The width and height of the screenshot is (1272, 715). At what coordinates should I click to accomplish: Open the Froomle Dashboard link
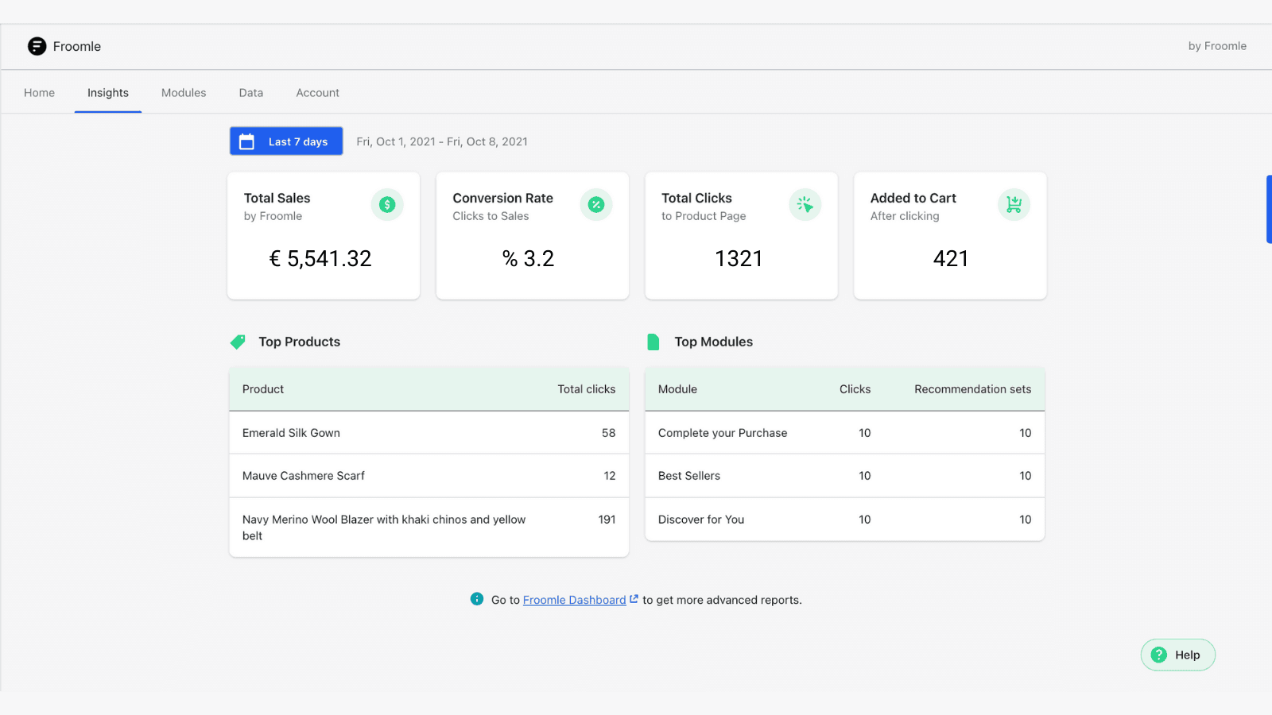click(x=574, y=599)
